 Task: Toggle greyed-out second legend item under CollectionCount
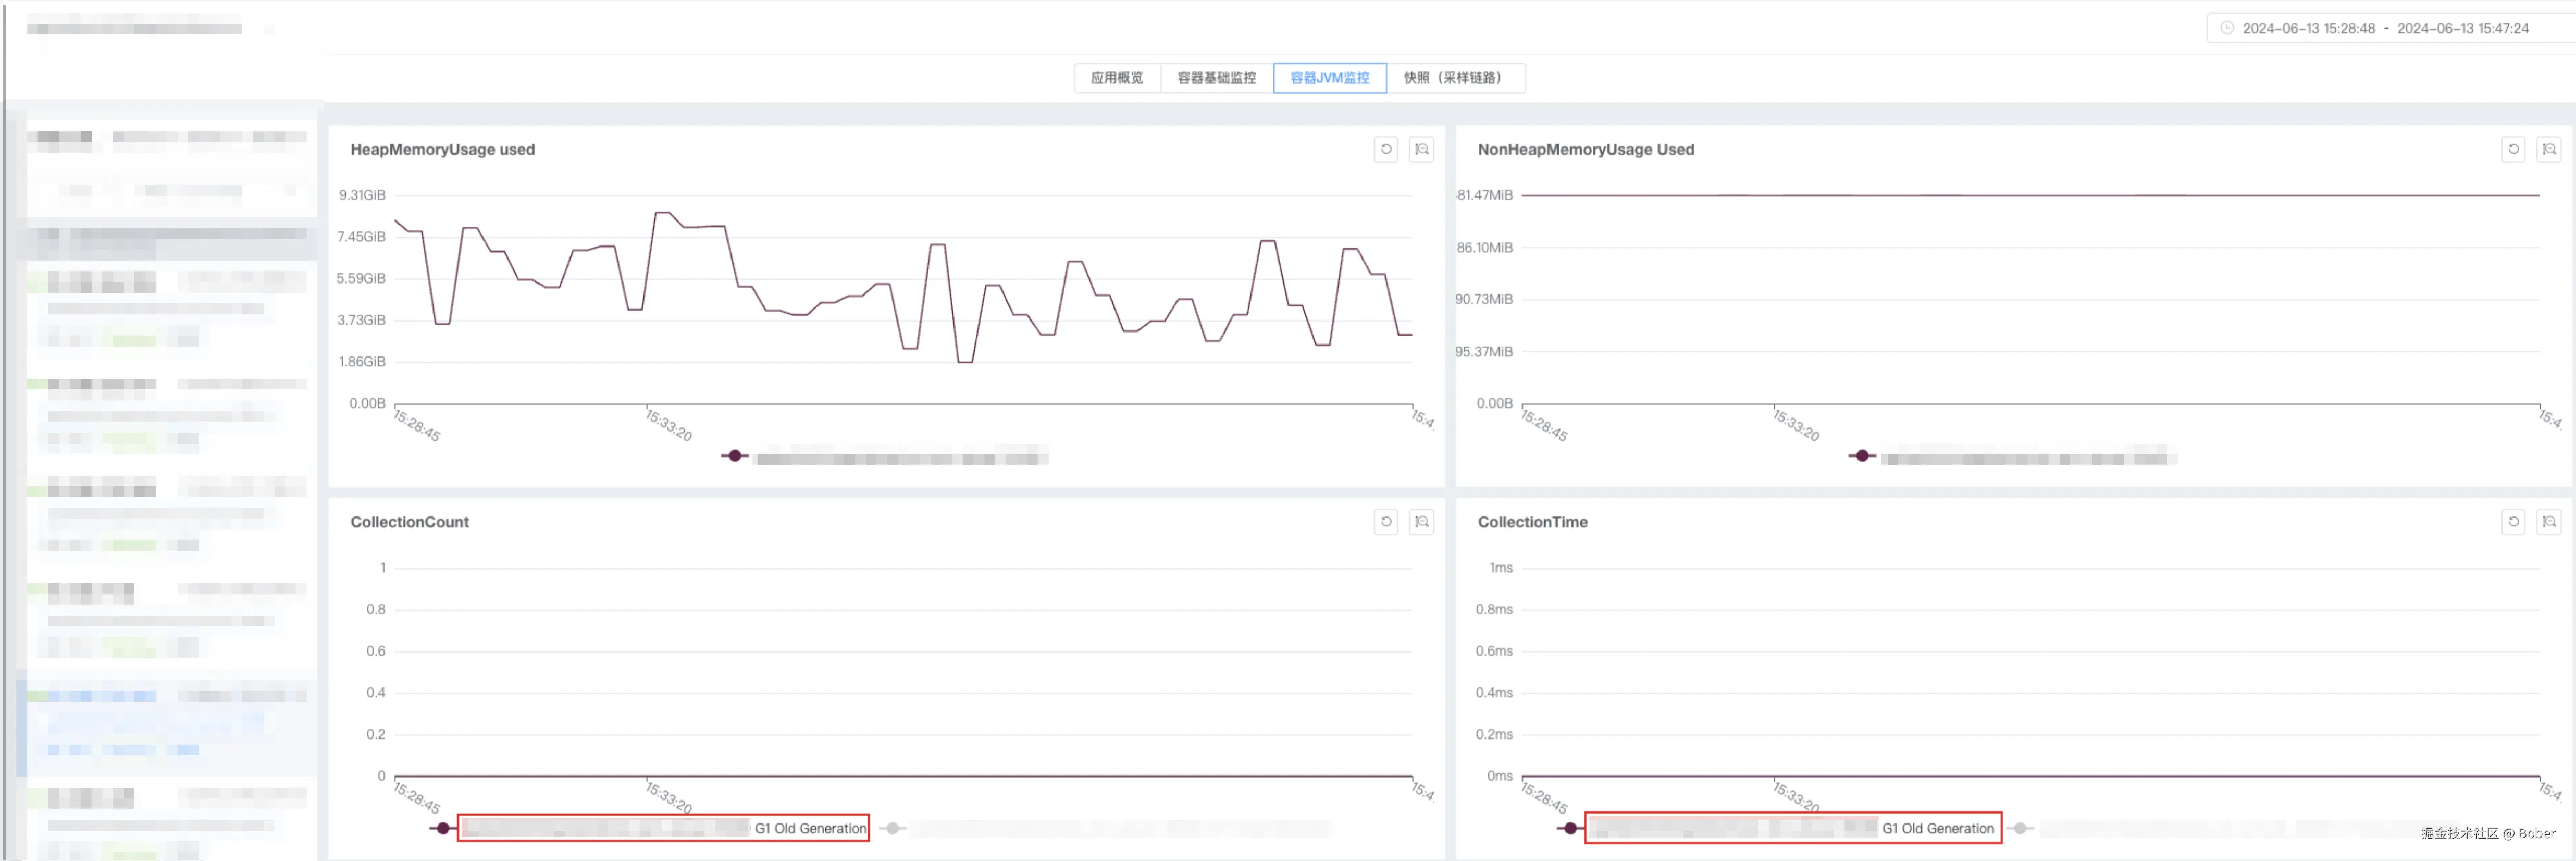coord(893,828)
